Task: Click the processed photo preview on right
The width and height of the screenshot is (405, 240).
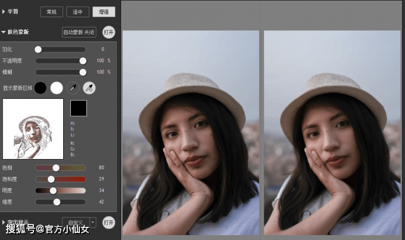Action: pos(332,133)
